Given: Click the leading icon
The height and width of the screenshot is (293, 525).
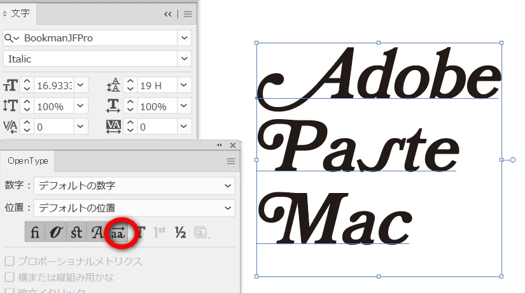Looking at the screenshot, I should pos(113,85).
